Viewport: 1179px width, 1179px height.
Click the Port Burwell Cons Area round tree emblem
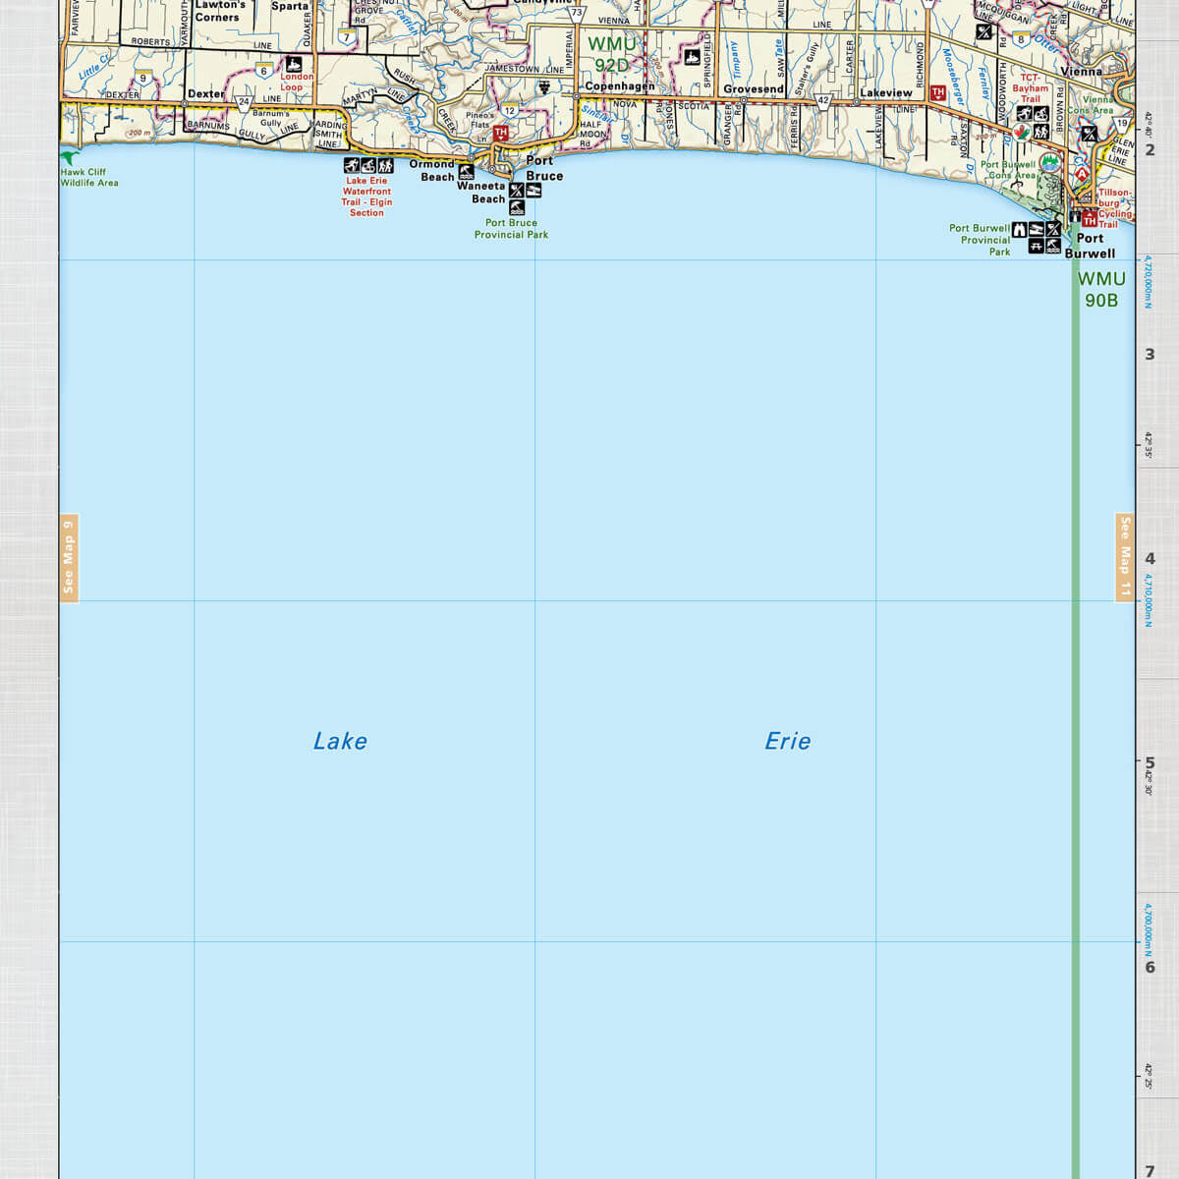pos(1051,164)
